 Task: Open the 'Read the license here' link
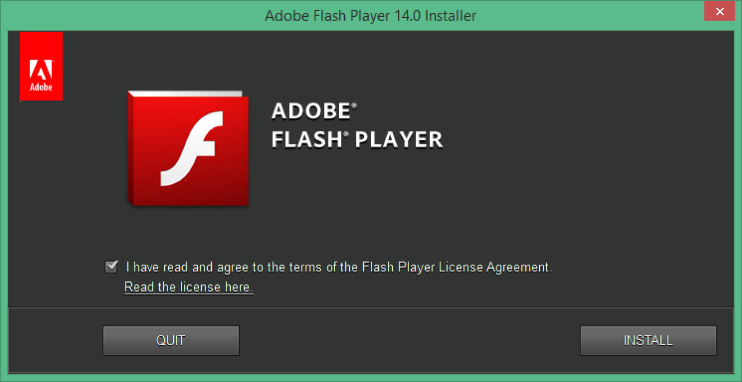[188, 287]
